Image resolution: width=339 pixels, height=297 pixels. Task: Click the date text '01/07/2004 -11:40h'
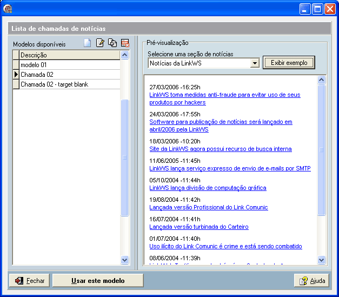(x=175, y=239)
